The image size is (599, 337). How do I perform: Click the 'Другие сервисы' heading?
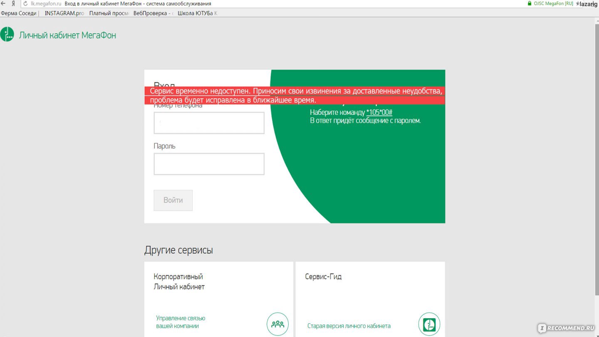(x=178, y=250)
